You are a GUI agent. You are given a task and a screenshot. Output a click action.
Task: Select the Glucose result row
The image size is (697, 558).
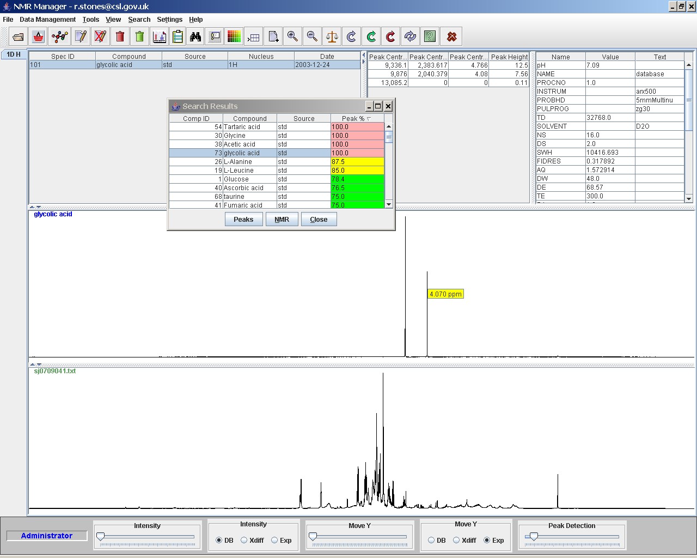277,179
